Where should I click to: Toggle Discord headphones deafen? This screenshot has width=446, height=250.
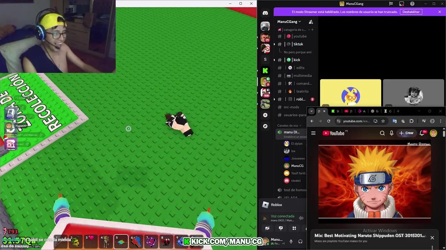click(x=300, y=241)
